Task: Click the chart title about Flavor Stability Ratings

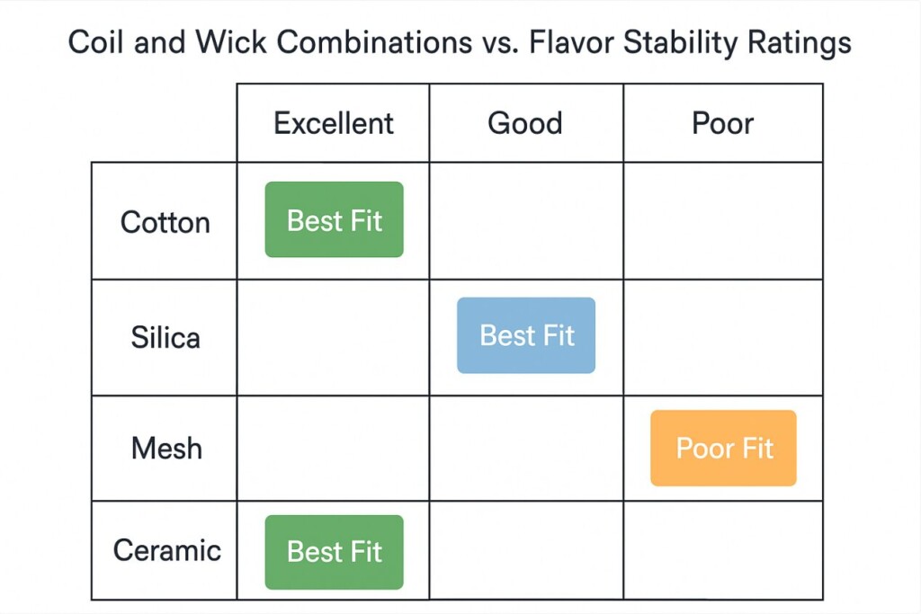Action: point(460,42)
